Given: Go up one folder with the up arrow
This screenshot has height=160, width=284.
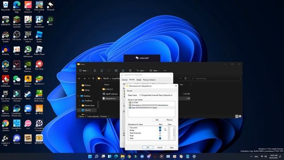Looking at the screenshot, I should point(93,79).
